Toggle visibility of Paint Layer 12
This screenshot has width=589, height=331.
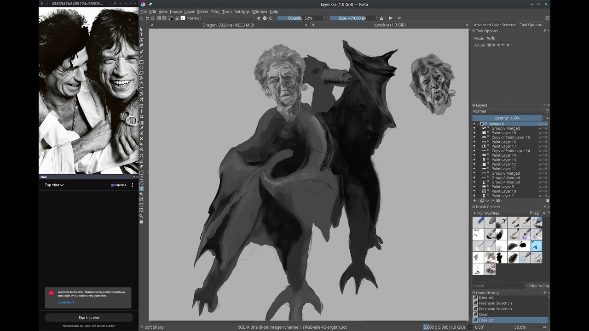474,164
